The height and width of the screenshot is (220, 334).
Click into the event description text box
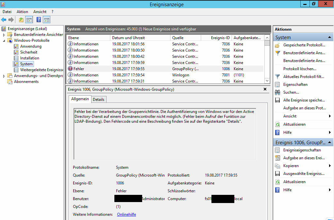(x=165, y=134)
